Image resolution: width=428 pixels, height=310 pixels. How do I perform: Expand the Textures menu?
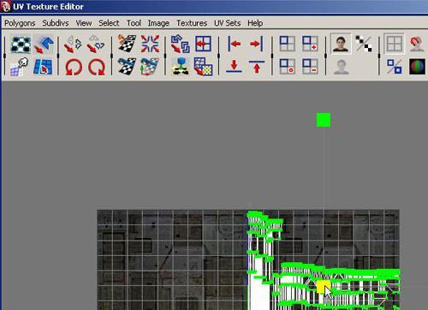coord(192,23)
